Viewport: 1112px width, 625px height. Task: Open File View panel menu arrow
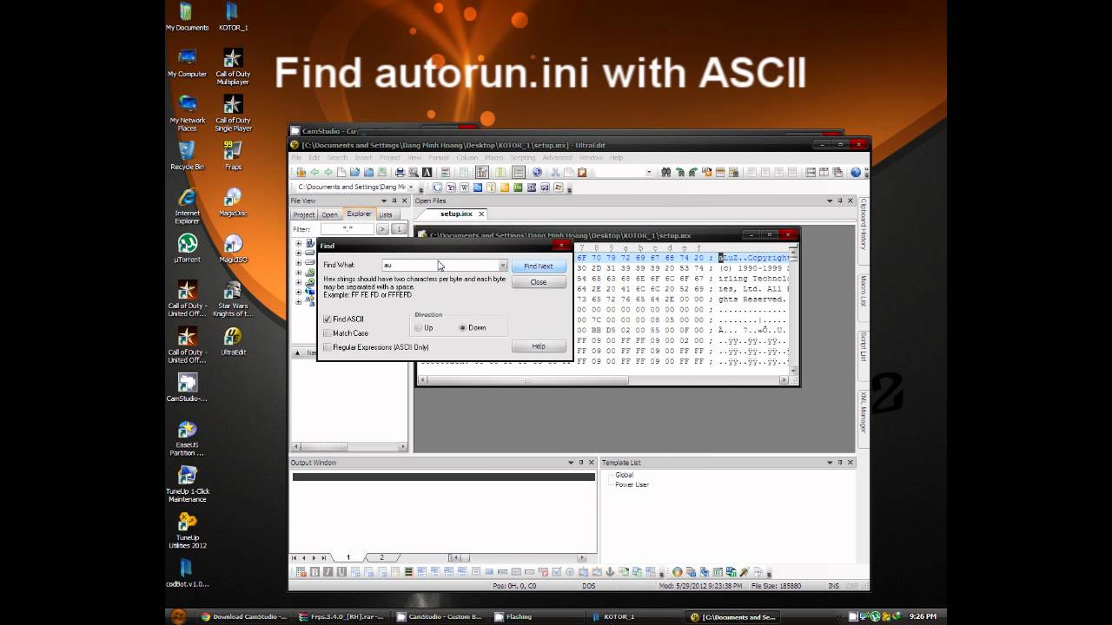tap(383, 201)
